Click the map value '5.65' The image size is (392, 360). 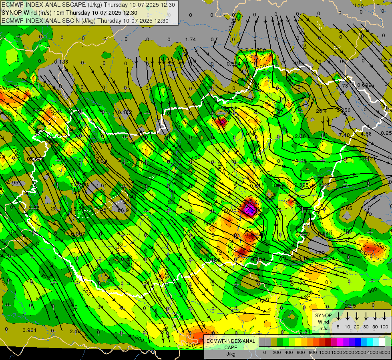pyautogui.click(x=347, y=208)
